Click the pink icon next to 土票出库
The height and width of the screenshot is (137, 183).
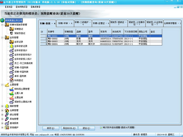(x=11, y=97)
